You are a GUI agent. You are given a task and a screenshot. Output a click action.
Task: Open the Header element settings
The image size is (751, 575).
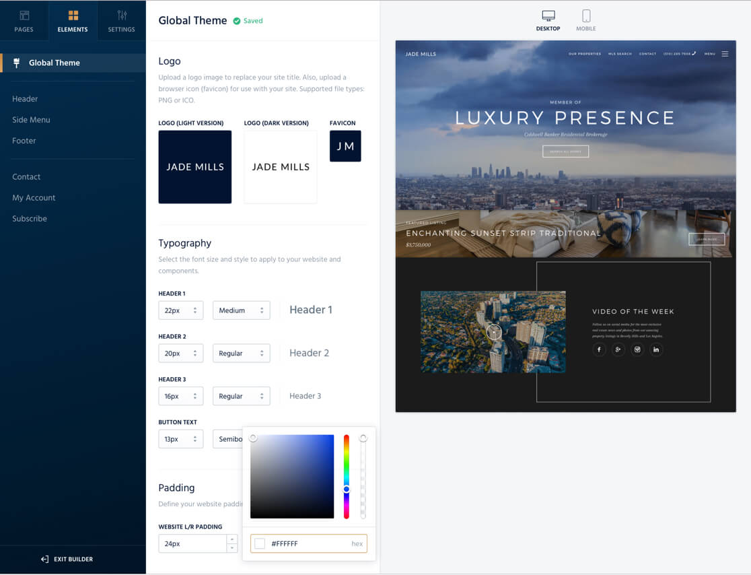pyautogui.click(x=25, y=99)
